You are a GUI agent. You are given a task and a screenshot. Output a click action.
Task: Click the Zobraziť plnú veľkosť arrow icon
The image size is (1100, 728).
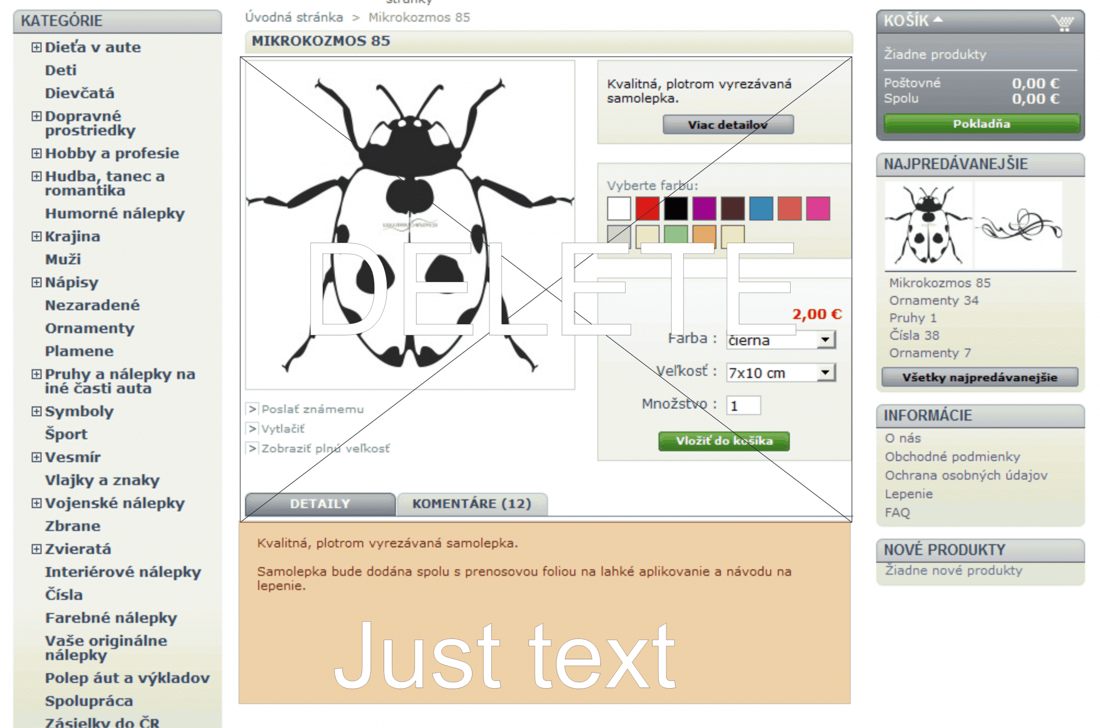tap(252, 449)
